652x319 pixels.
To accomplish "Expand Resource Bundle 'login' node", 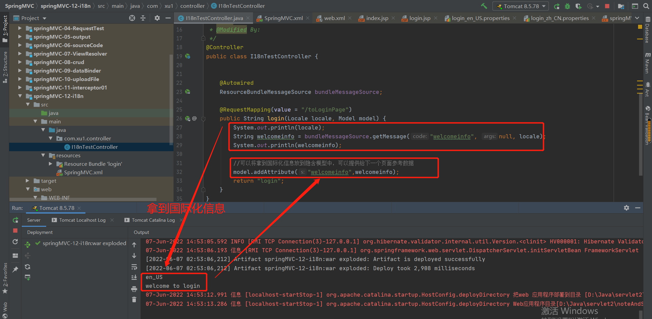I will (51, 164).
